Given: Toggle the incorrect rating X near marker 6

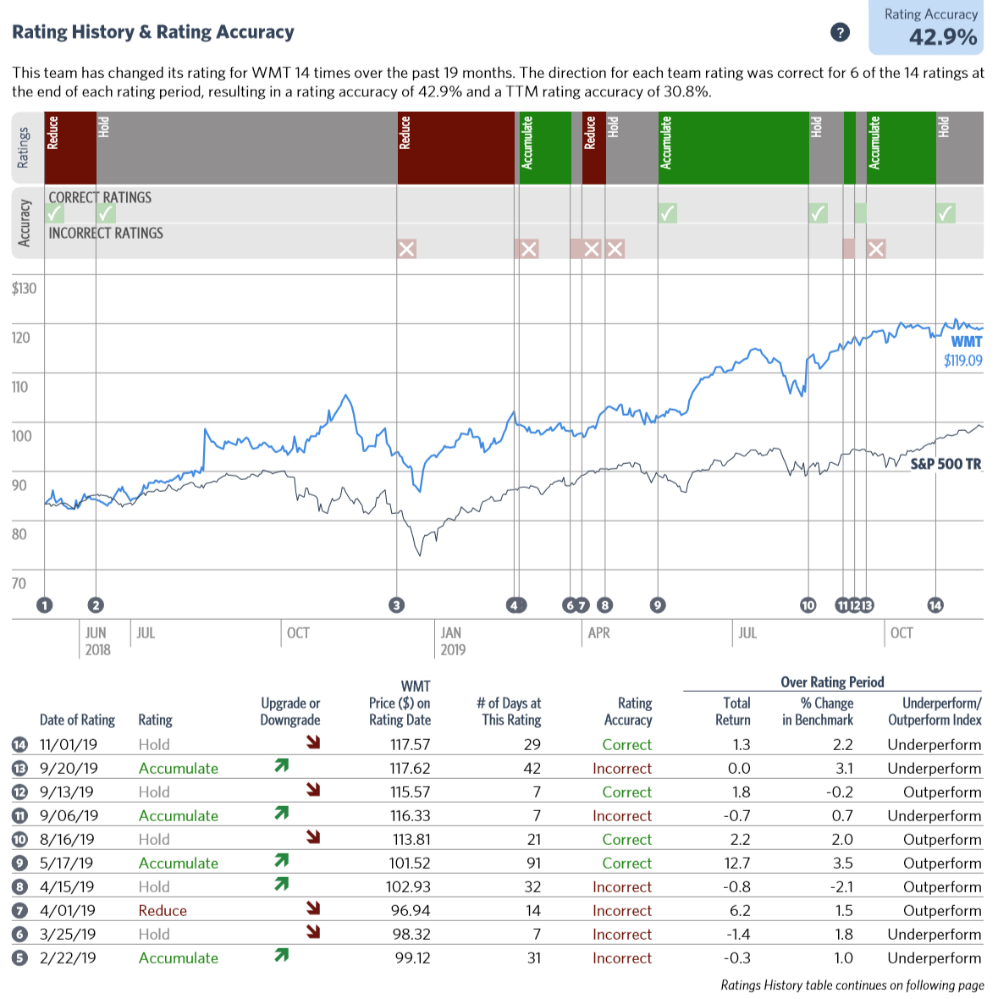Looking at the screenshot, I should coord(591,249).
